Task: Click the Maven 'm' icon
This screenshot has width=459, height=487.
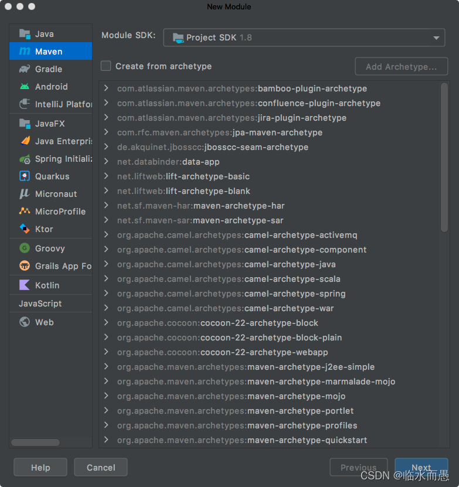Action: (25, 51)
